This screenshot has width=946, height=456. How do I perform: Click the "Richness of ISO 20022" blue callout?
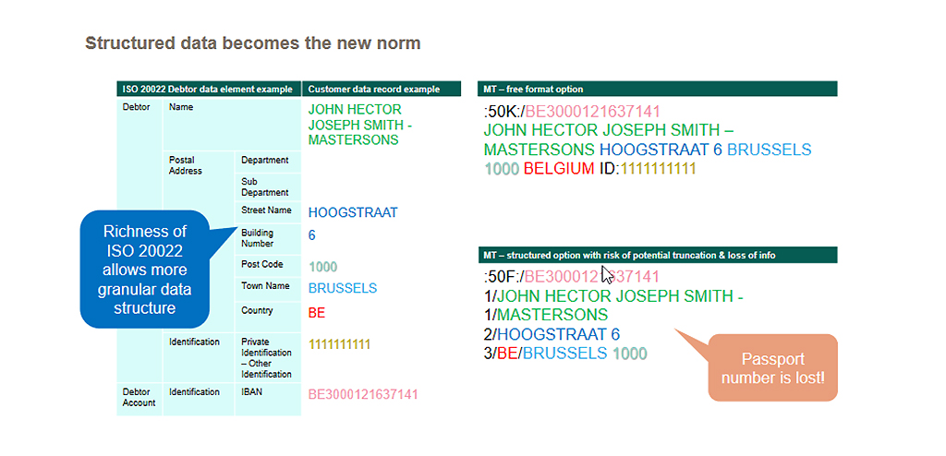tap(145, 269)
